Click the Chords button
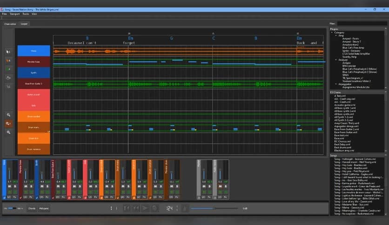 (32, 208)
